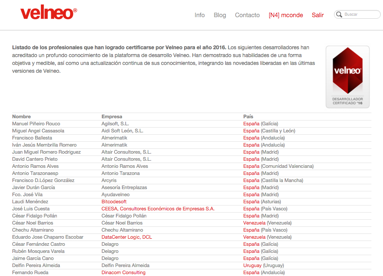Image resolution: width=383 pixels, height=276 pixels.
Task: Click the bold 2016 certification heading text
Action: click(x=119, y=47)
